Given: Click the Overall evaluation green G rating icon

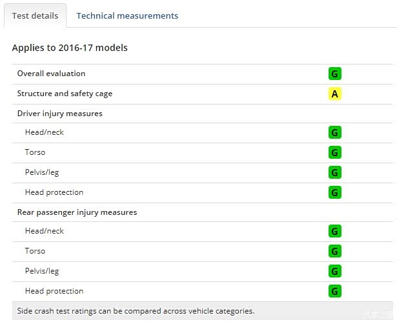Looking at the screenshot, I should 334,74.
